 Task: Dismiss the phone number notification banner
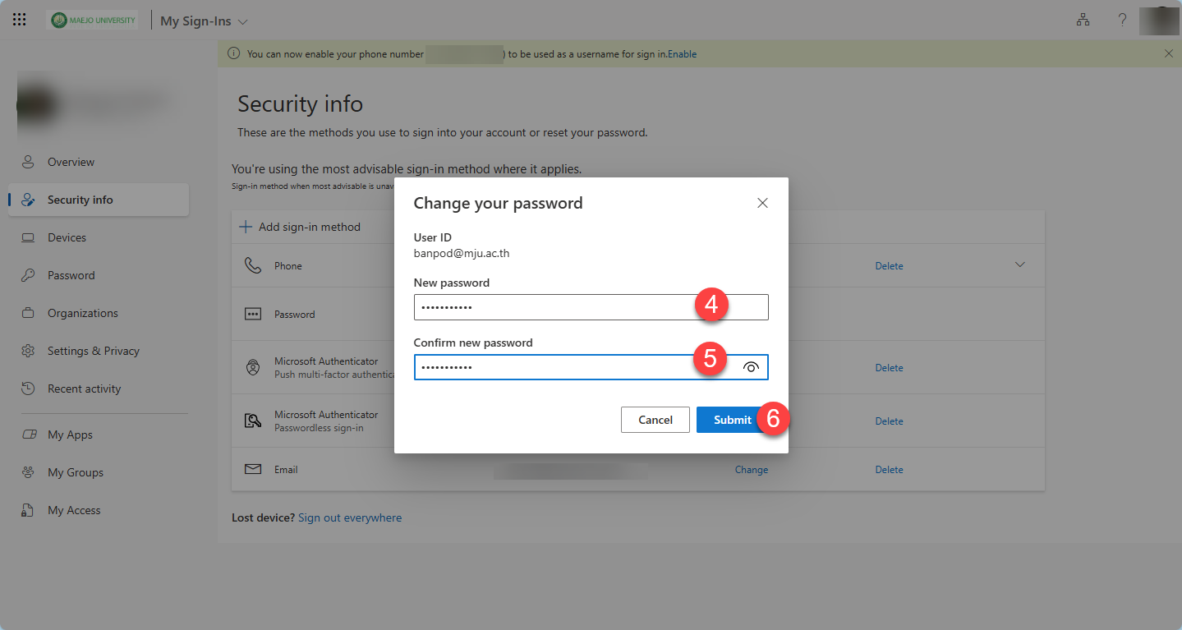point(1169,53)
